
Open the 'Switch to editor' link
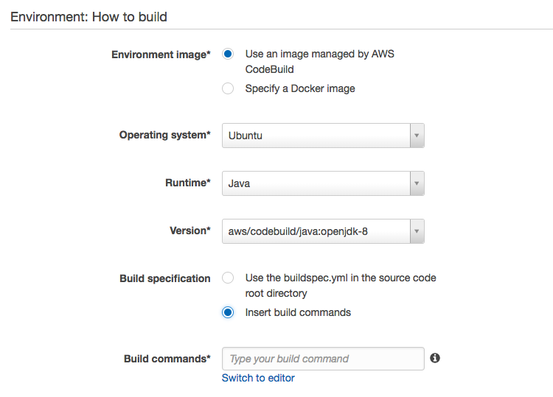pyautogui.click(x=258, y=378)
